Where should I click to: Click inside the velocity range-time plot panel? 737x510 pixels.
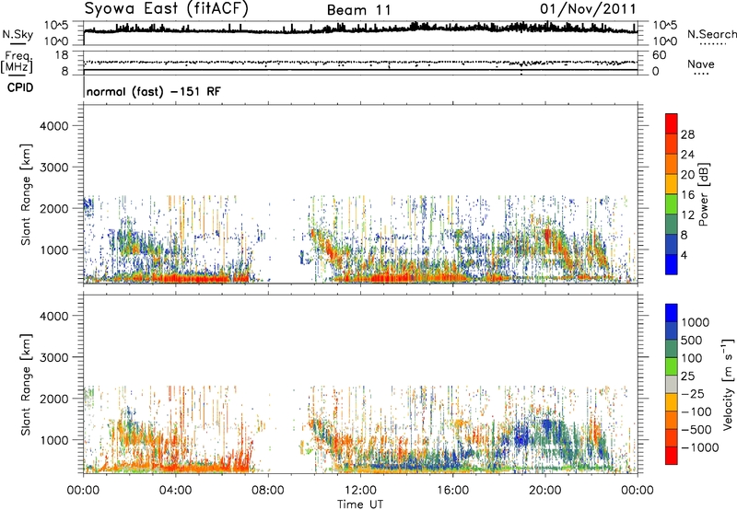[360, 384]
